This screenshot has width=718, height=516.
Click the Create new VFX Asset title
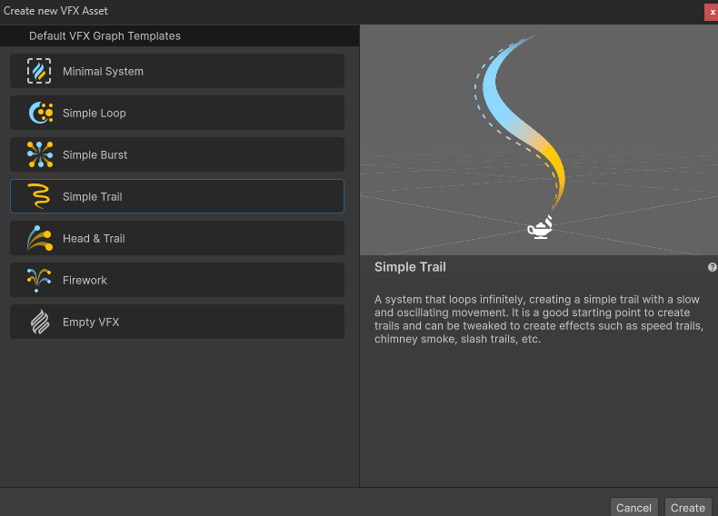(x=55, y=11)
